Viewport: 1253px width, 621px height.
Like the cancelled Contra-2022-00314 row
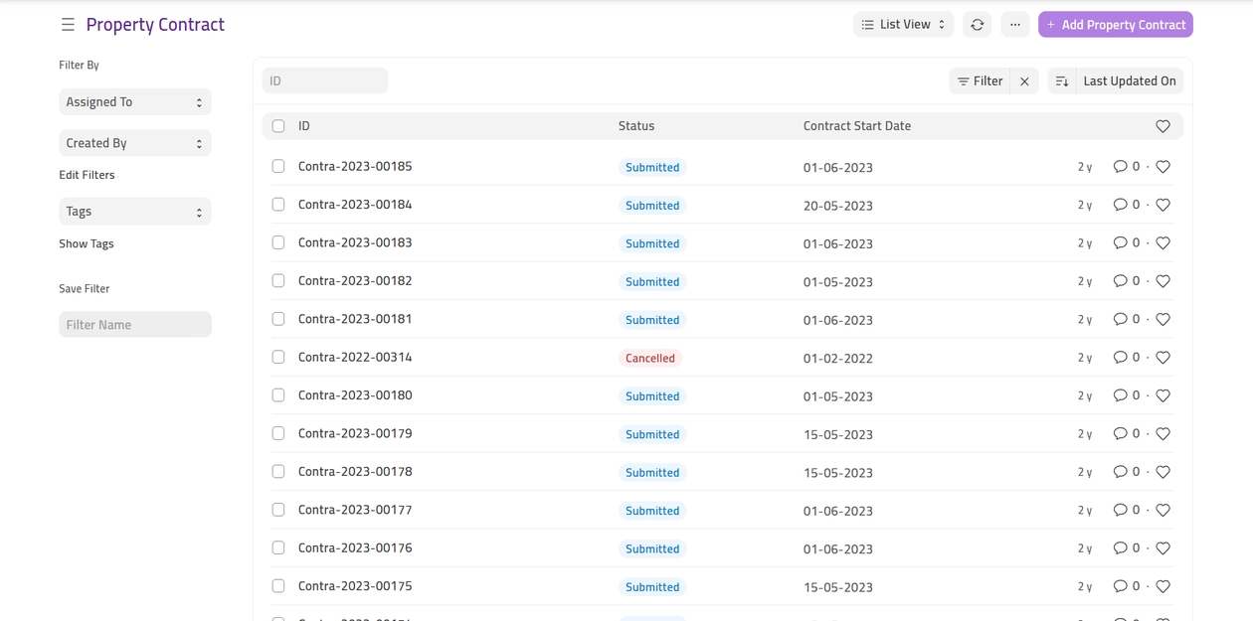click(x=1163, y=358)
